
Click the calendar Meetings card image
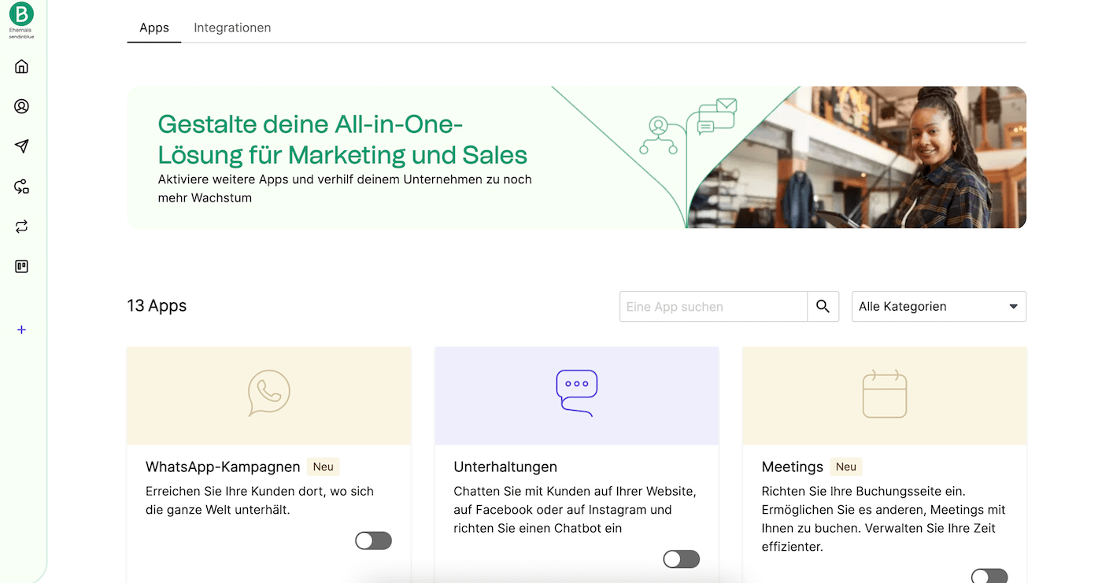pyautogui.click(x=884, y=394)
